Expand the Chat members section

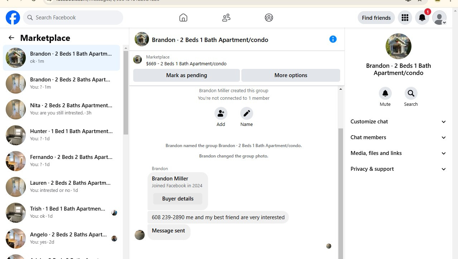(x=398, y=137)
